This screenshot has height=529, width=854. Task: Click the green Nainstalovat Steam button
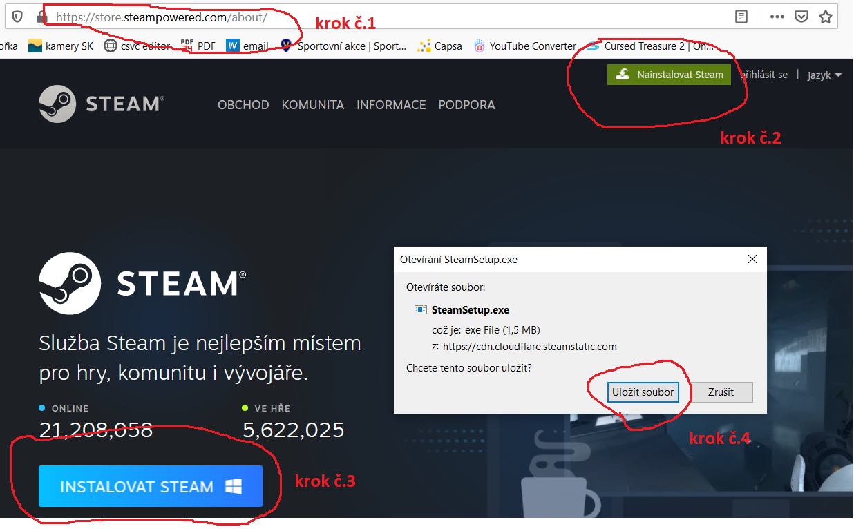pos(669,75)
